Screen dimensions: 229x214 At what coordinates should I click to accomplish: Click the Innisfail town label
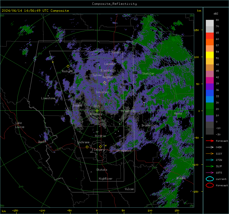[103, 92]
